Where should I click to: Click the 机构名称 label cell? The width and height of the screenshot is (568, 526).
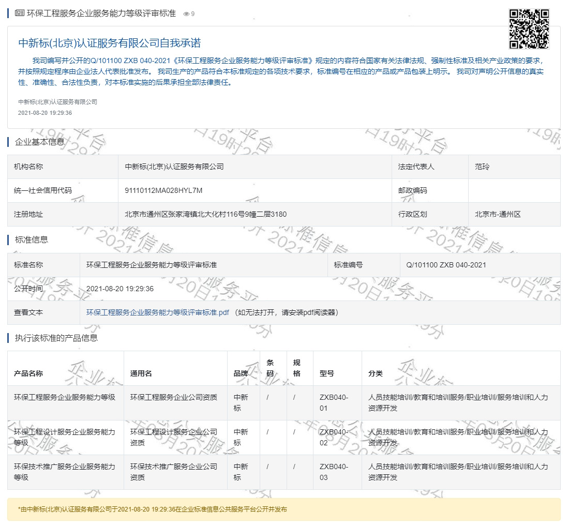click(x=63, y=167)
